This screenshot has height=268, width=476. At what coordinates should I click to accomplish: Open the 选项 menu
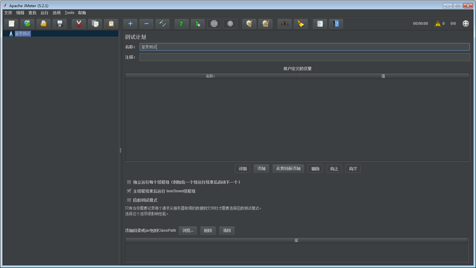pyautogui.click(x=57, y=13)
